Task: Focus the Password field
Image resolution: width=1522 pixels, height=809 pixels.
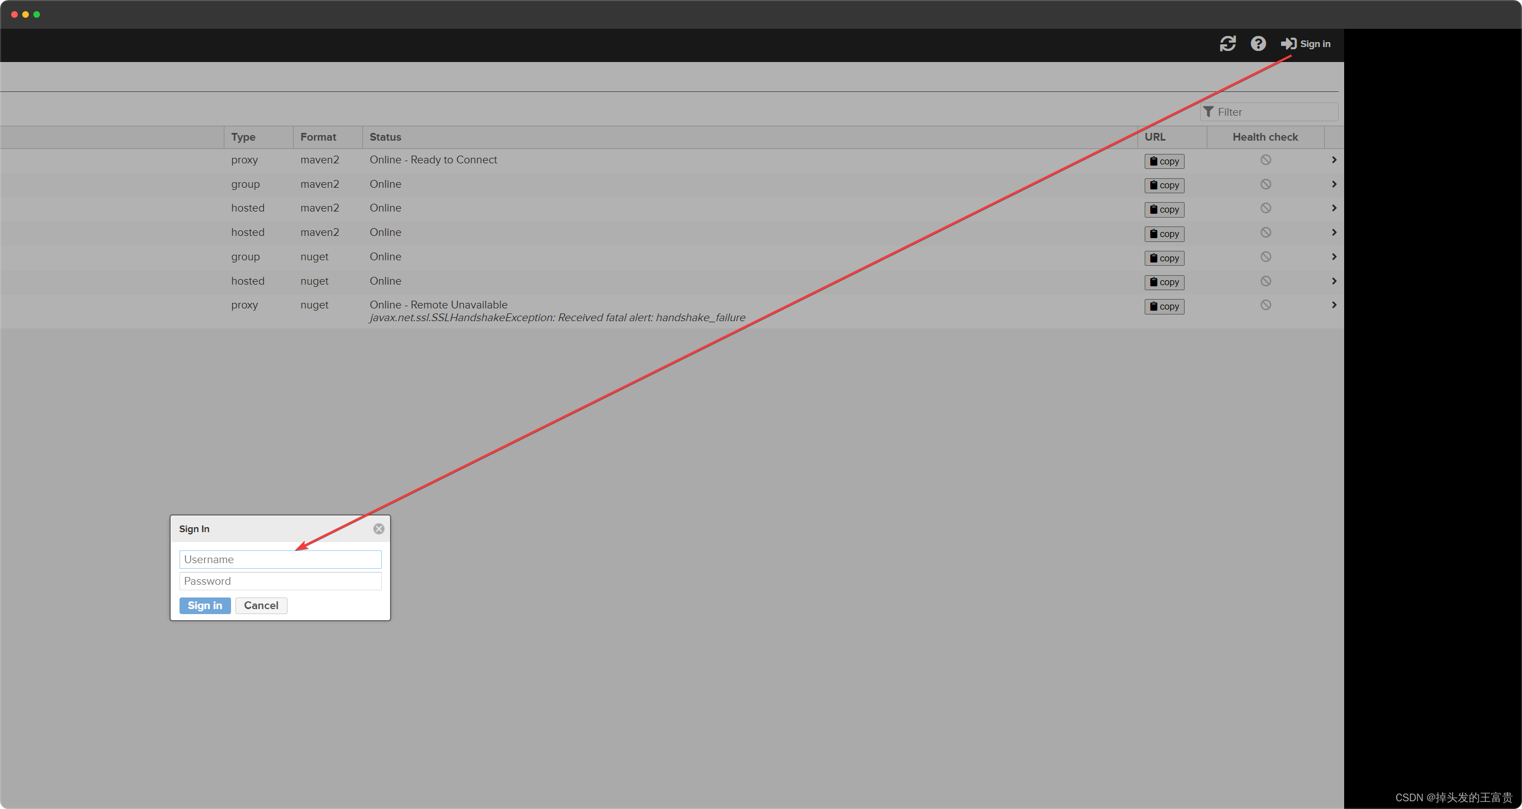Action: click(280, 581)
